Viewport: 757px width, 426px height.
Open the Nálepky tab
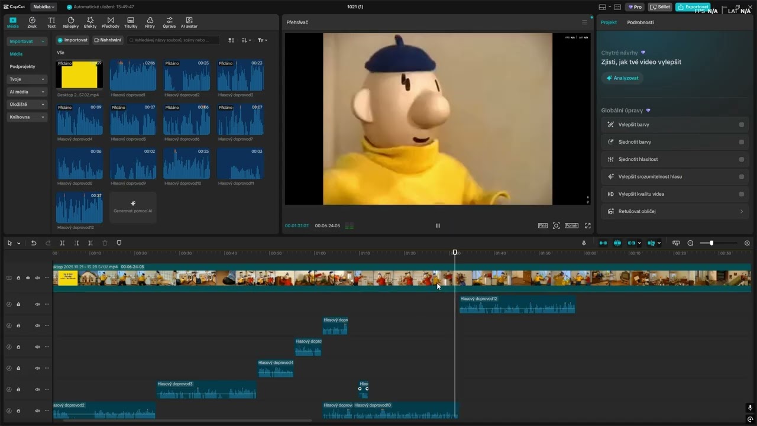click(71, 22)
